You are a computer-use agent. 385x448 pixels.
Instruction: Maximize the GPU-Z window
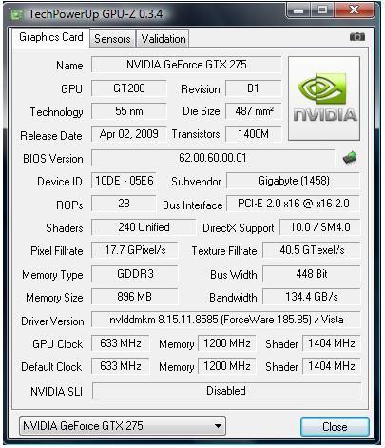pos(322,10)
